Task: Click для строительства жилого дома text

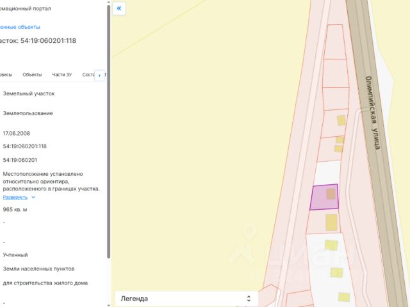Action: tap(45, 283)
